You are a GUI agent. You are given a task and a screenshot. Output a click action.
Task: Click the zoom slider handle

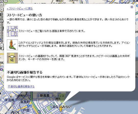click(x=2, y=21)
